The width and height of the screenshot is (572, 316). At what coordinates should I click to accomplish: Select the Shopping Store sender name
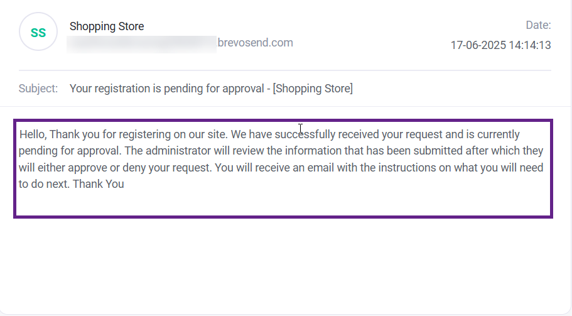tap(107, 26)
